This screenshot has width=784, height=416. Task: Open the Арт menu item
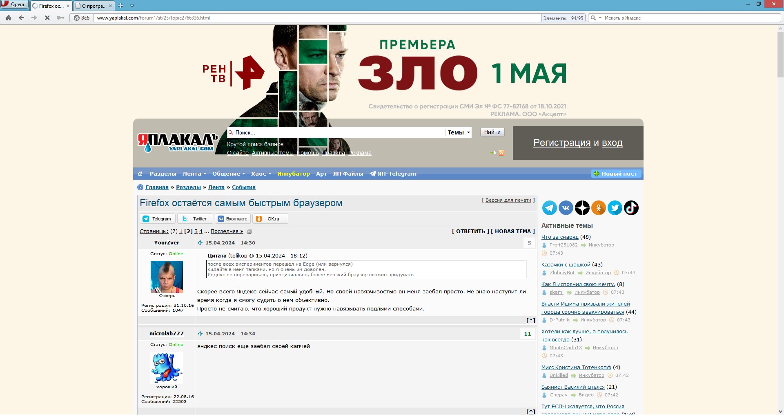click(x=321, y=174)
